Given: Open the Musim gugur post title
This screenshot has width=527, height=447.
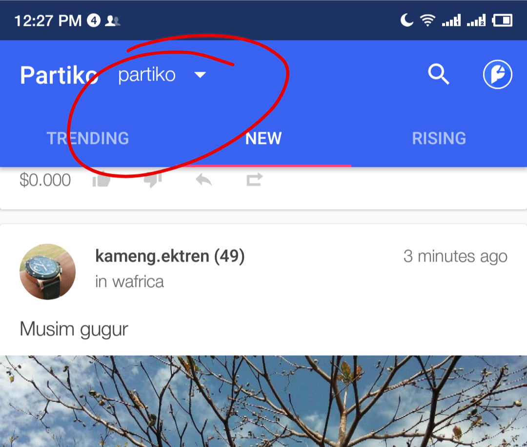Looking at the screenshot, I should [74, 329].
